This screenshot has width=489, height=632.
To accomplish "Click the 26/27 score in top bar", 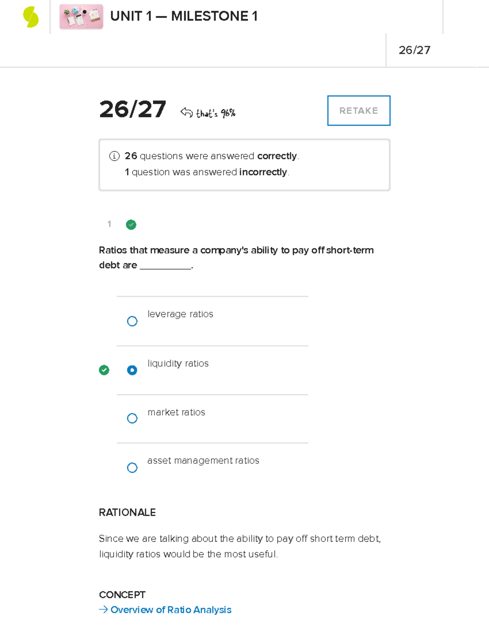I will click(x=414, y=50).
